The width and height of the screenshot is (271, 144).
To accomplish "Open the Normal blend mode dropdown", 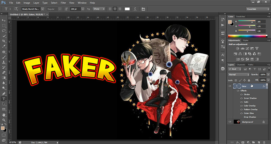I will [239, 74].
